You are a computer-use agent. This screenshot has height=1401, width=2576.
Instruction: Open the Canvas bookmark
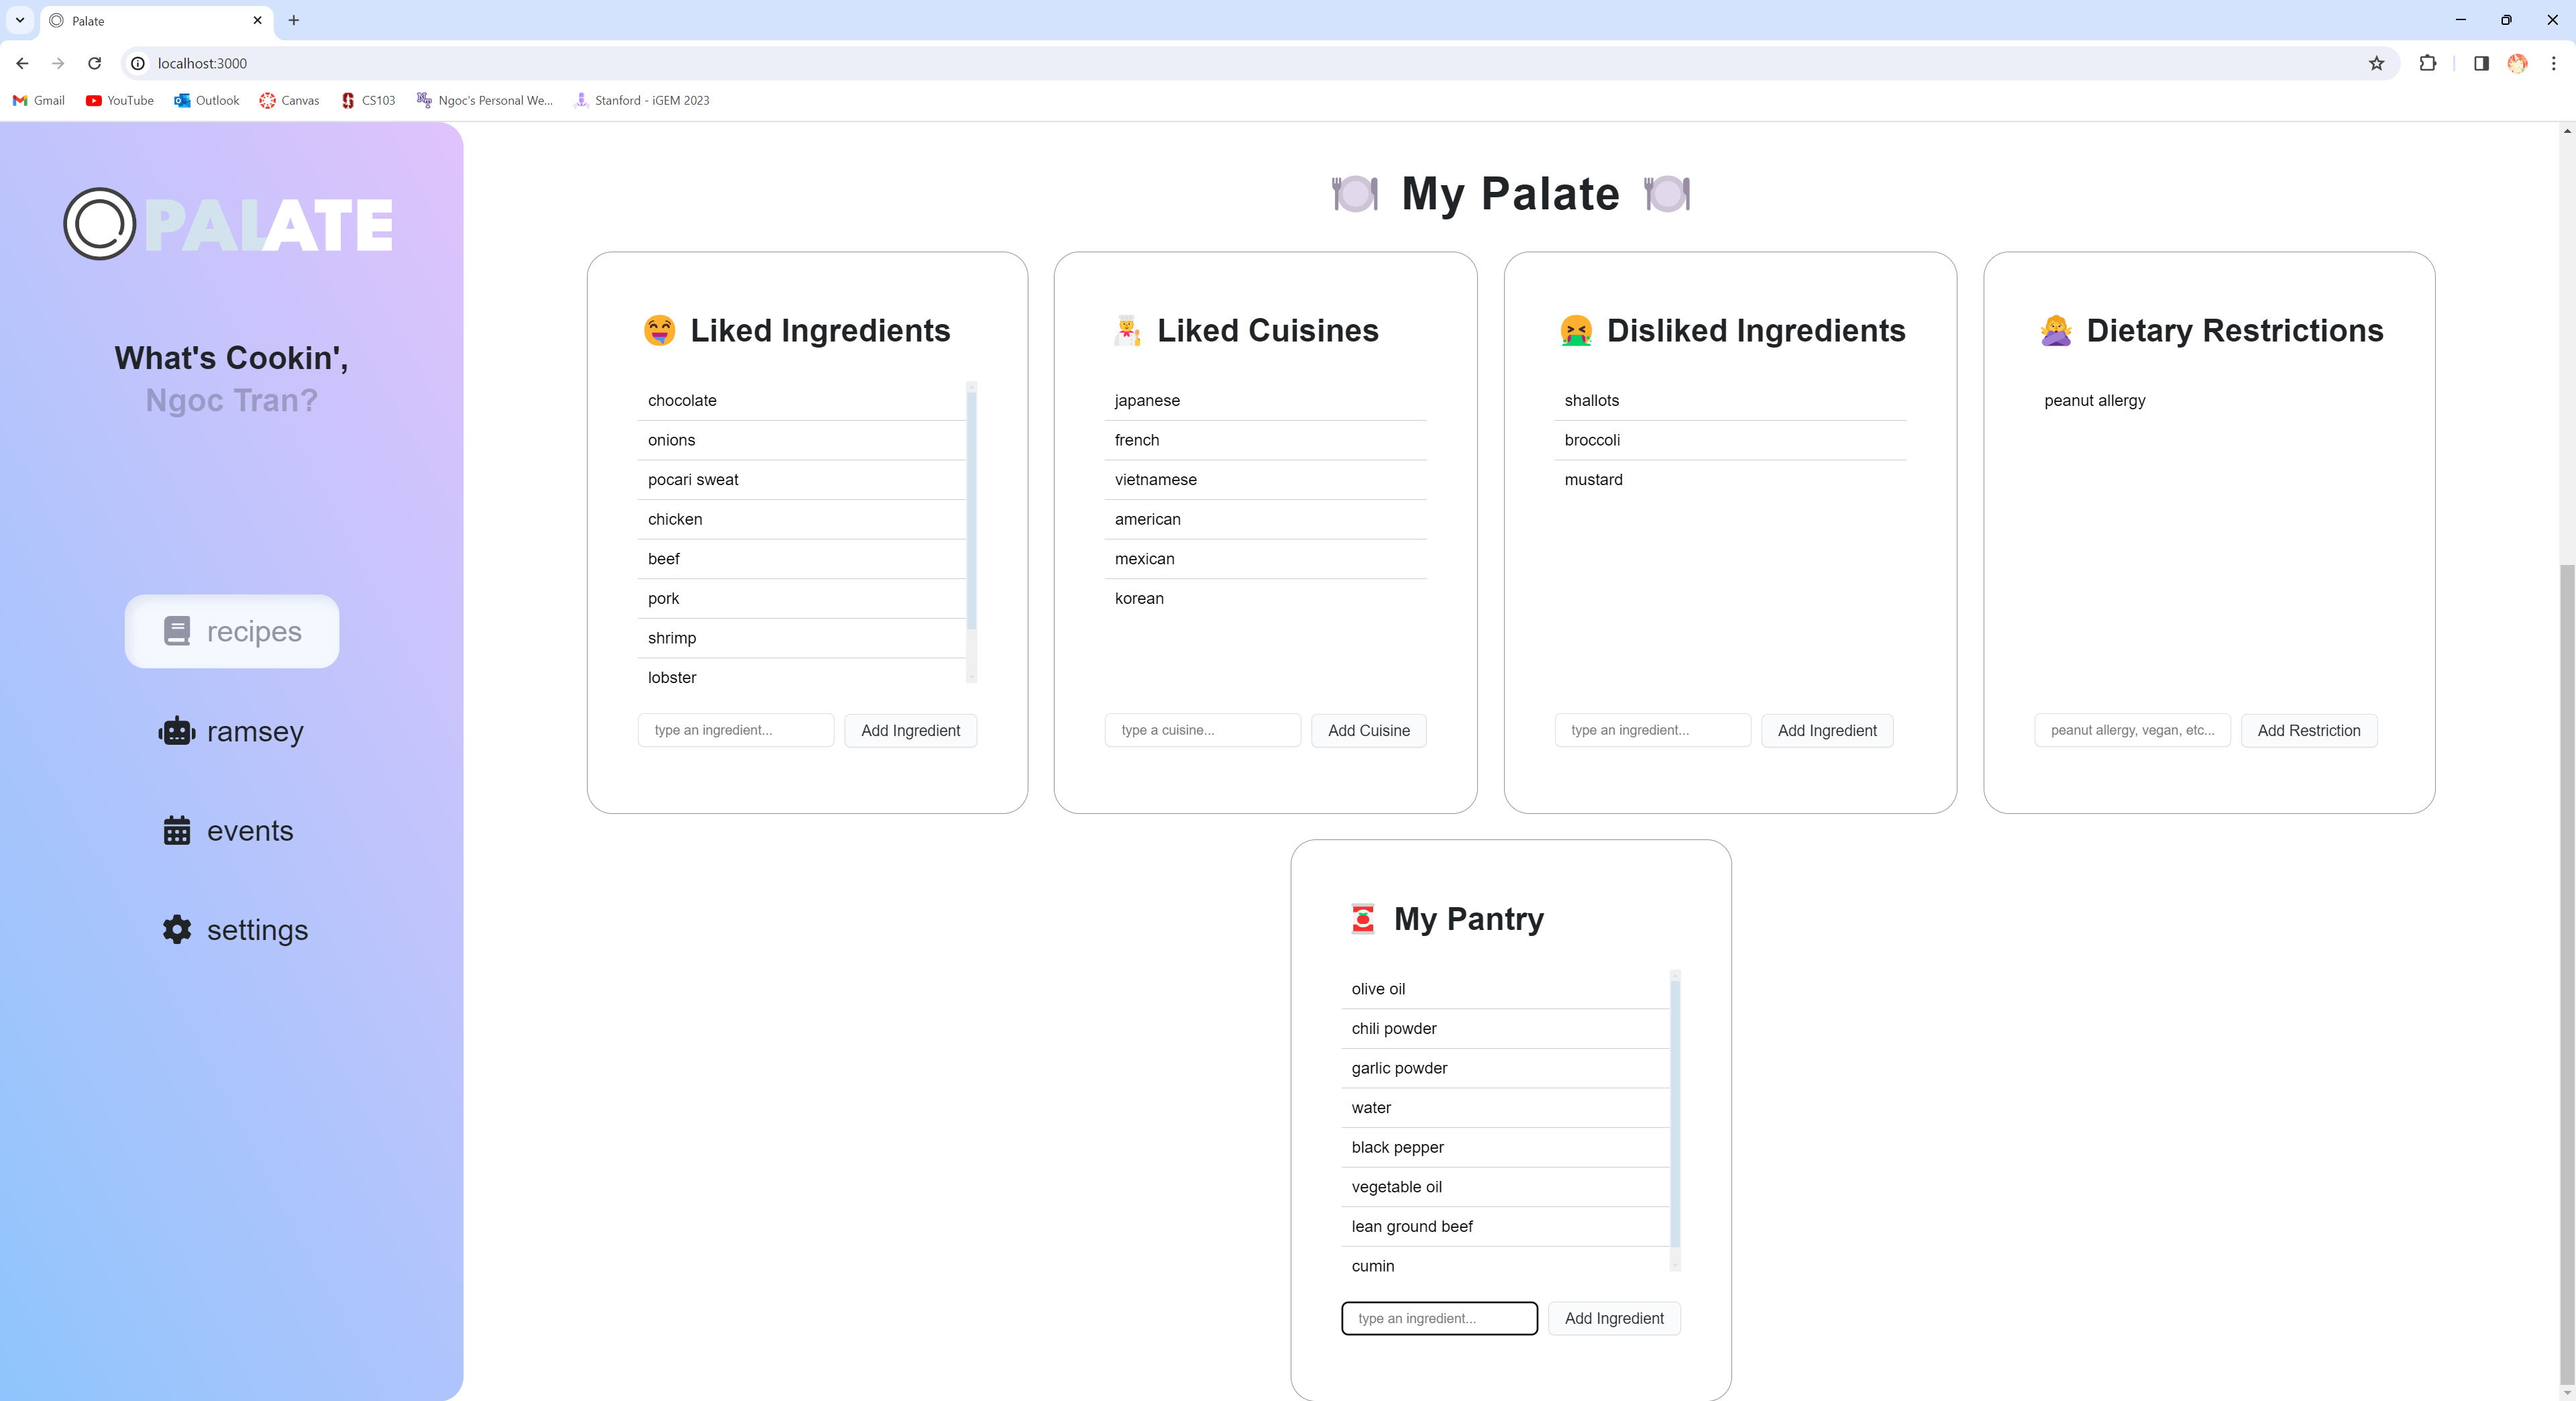point(289,100)
